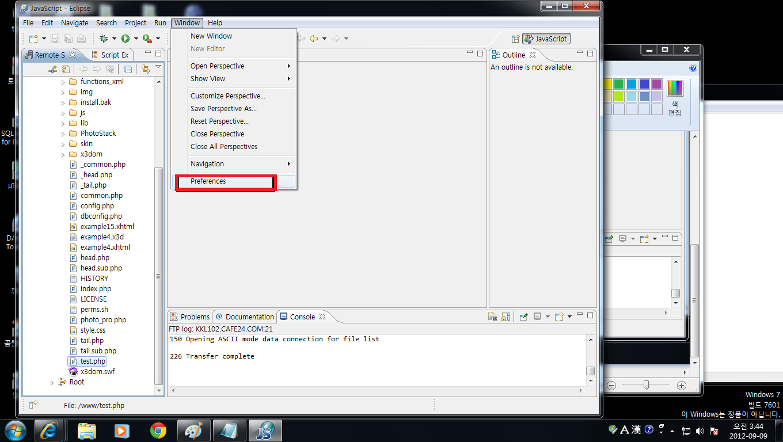Expand the functions_xml folder
The width and height of the screenshot is (783, 442).
pyautogui.click(x=63, y=82)
